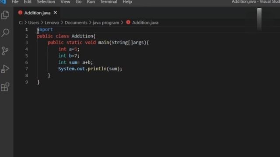The image size is (280, 157).
Task: Click the closing brace on line 9
Action: click(38, 82)
